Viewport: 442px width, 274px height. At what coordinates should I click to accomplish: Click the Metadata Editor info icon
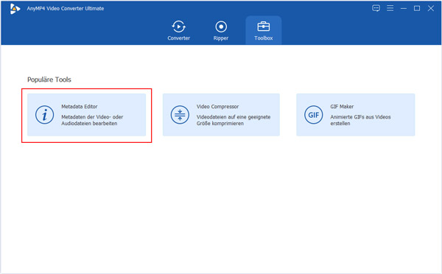coord(44,115)
